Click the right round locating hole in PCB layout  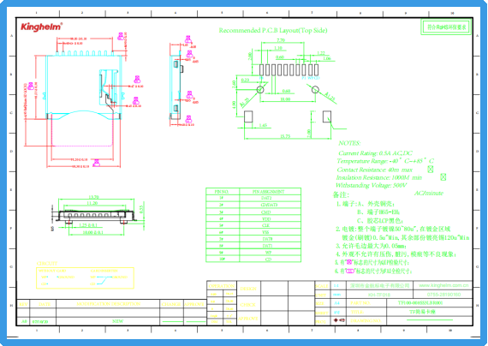click(315, 90)
